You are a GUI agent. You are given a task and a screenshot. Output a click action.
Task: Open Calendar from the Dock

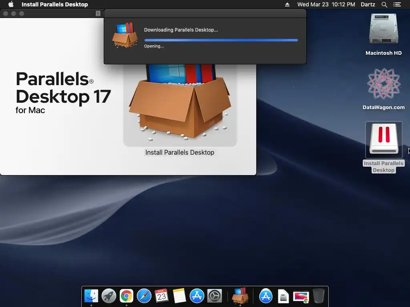(x=161, y=296)
